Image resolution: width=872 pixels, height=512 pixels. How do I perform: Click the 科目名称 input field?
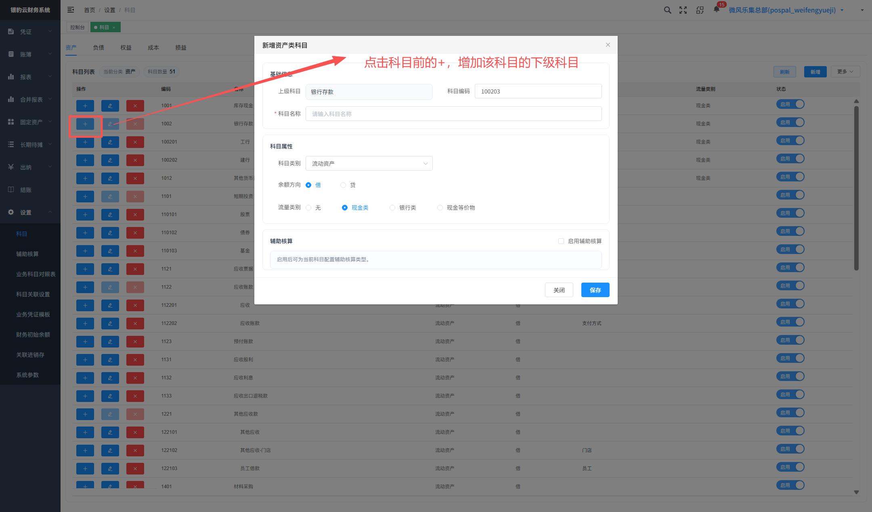[454, 114]
